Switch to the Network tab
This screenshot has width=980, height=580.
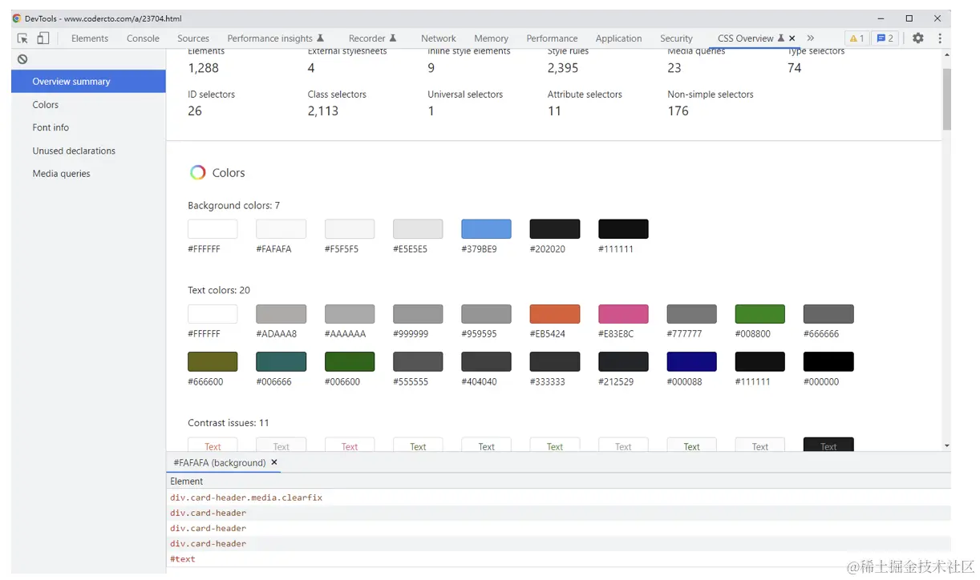(x=439, y=38)
